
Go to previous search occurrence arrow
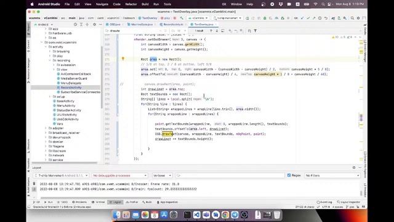click(x=211, y=31)
